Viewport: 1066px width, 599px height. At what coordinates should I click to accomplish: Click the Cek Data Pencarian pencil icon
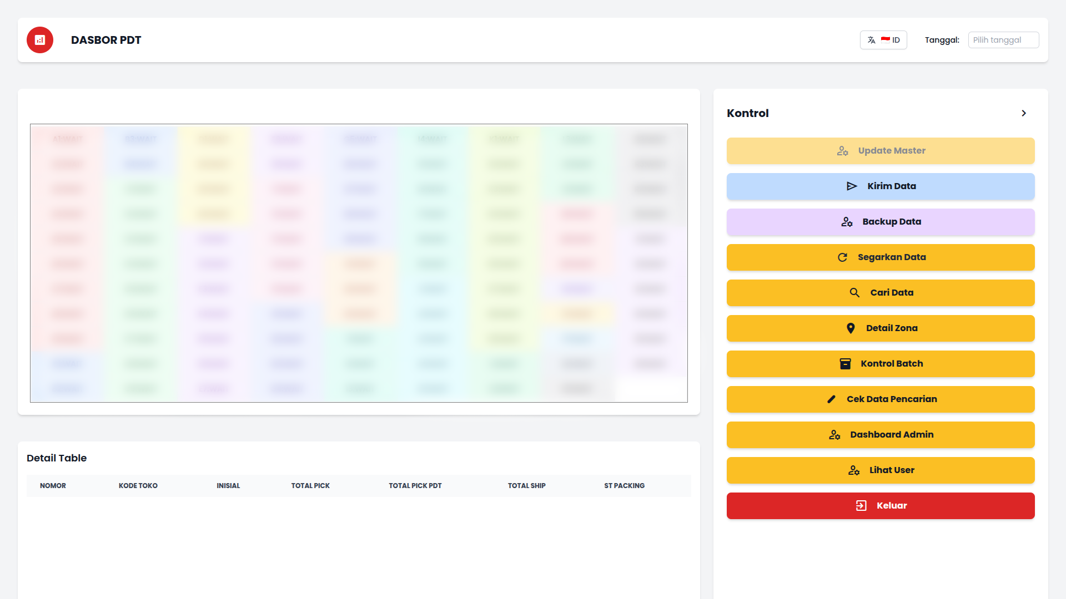pos(831,399)
